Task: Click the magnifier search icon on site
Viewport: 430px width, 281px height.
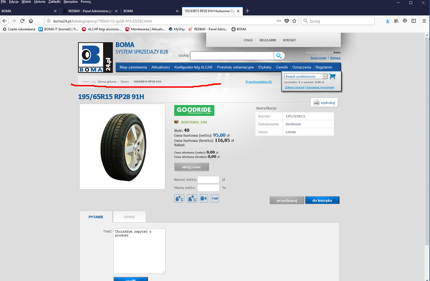Action: coord(279,56)
